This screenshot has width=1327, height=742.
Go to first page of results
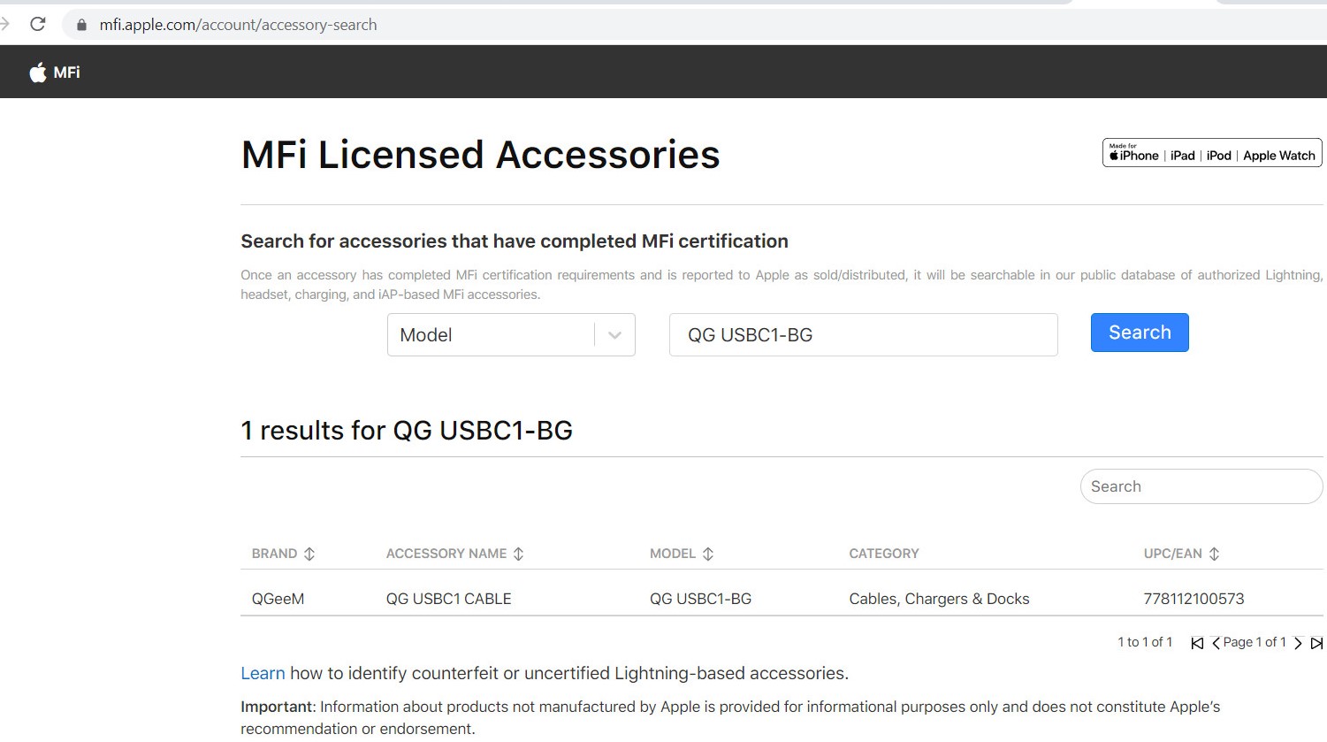point(1197,643)
